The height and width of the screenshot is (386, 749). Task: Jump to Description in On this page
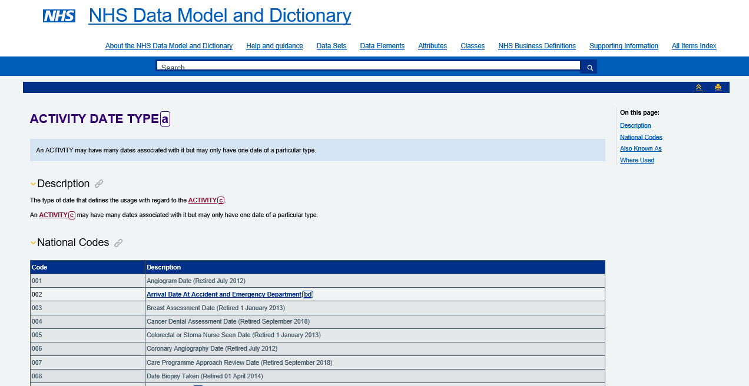[635, 125]
